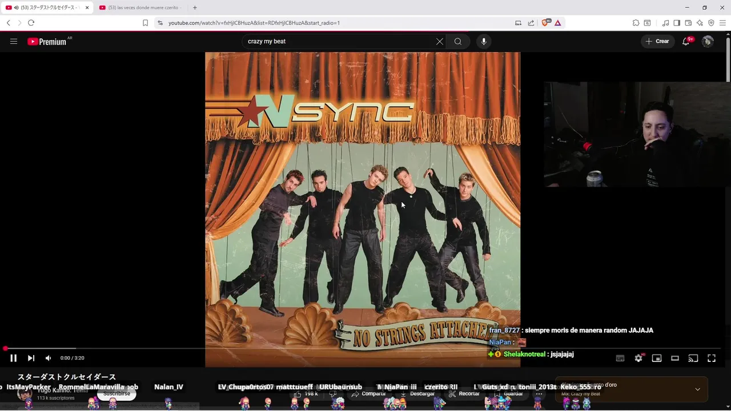Open browser extensions puzzle menu
Viewport: 731px width, 411px height.
(x=636, y=23)
